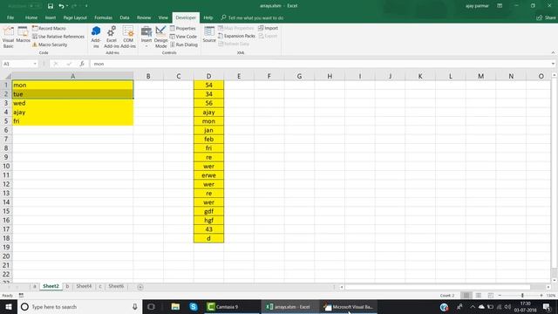Image resolution: width=558 pixels, height=314 pixels.
Task: Open File Explorer from taskbar
Action: (x=175, y=307)
